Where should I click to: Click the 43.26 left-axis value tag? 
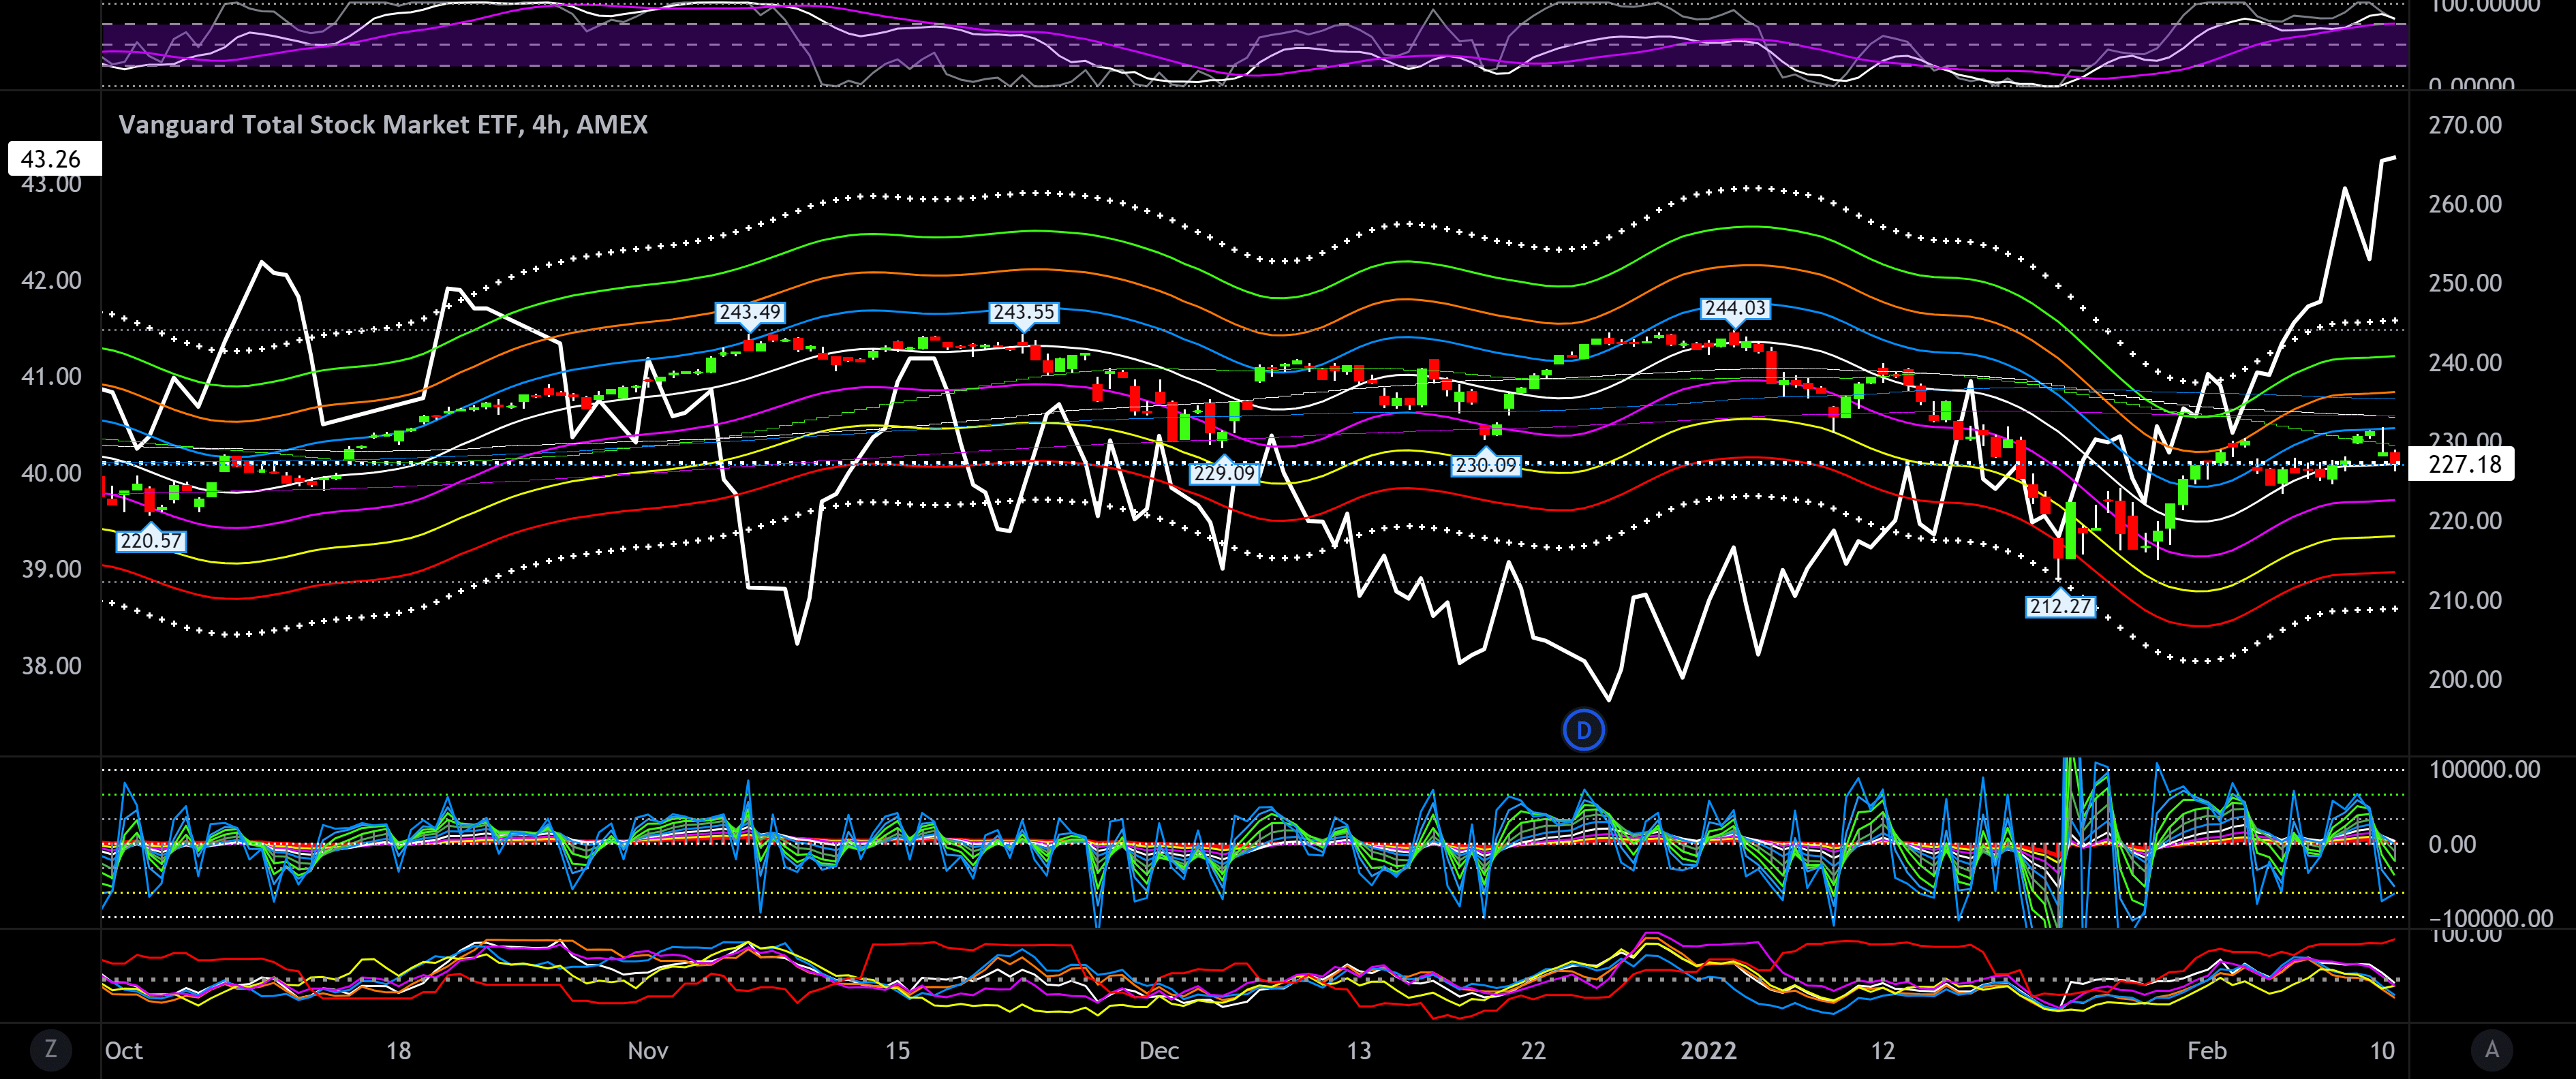point(52,159)
